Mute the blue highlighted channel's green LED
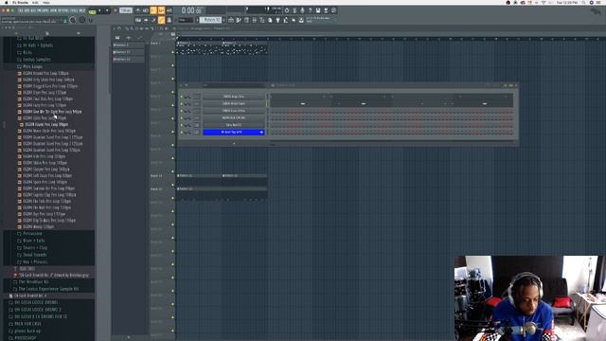 pos(181,133)
